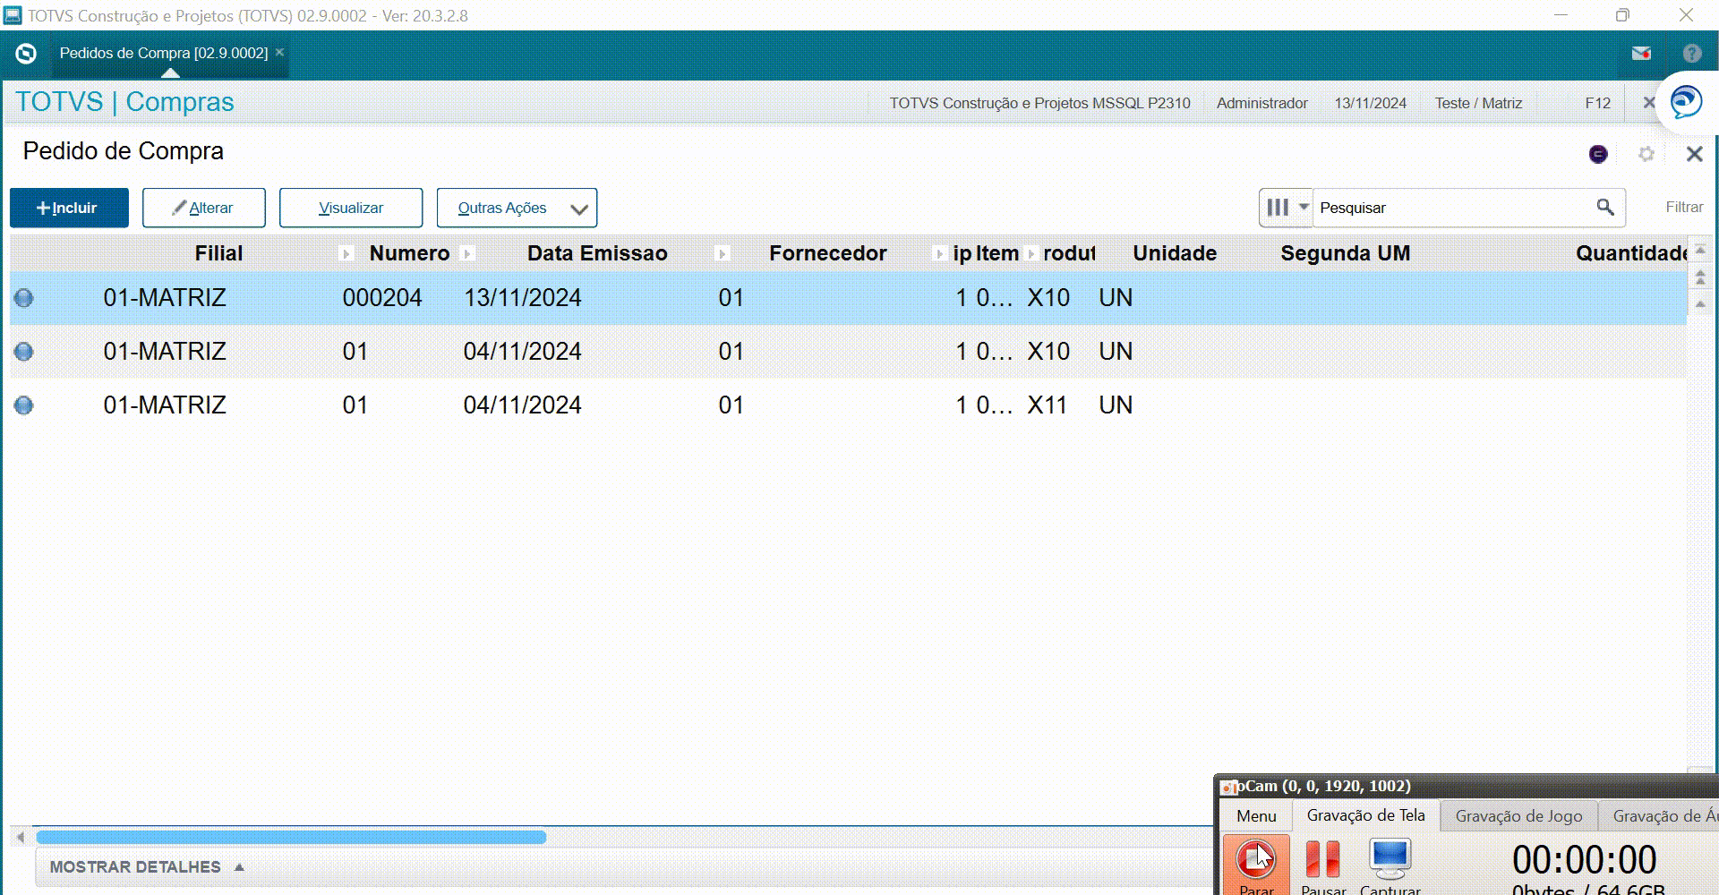This screenshot has height=895, width=1719.
Task: Click the Quantidade column header
Action: pyautogui.click(x=1631, y=254)
